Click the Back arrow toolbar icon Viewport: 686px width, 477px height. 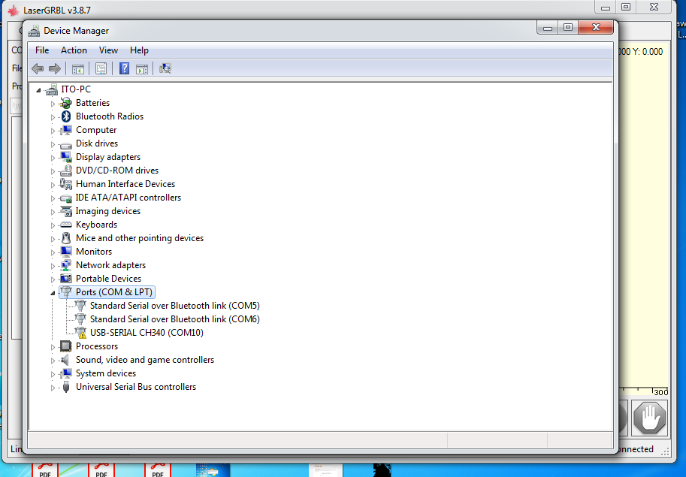(38, 68)
